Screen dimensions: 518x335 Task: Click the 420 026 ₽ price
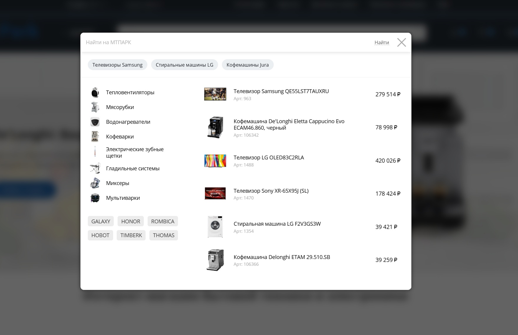[x=388, y=161]
